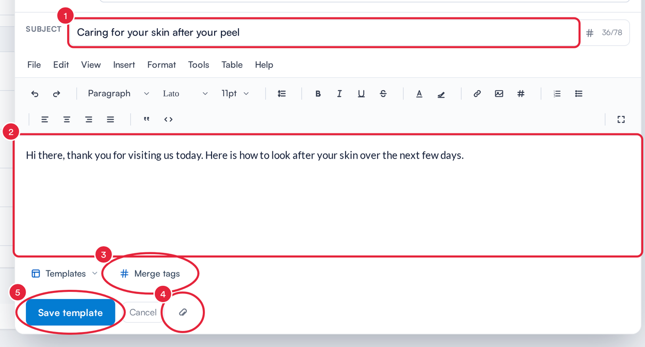
Task: Open the Help menu
Action: [x=264, y=65]
